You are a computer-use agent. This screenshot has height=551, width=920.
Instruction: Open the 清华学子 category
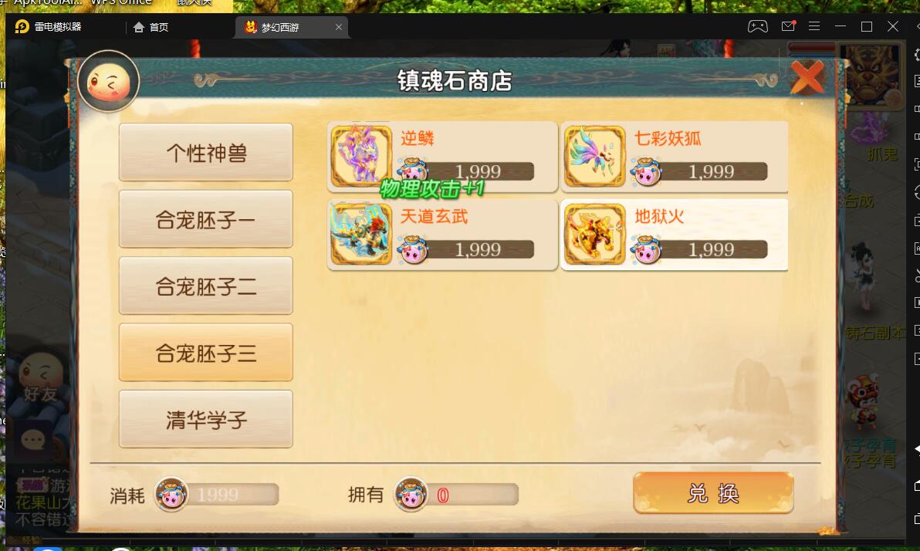[206, 419]
